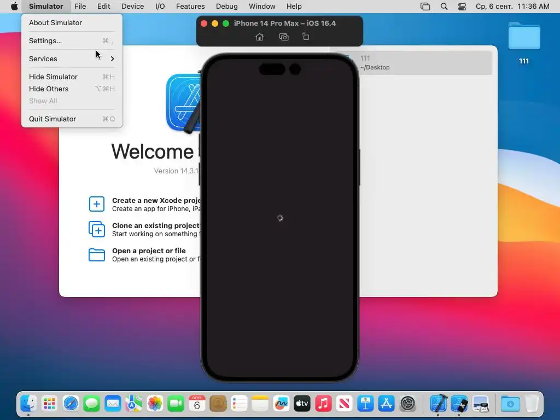
Task: Select recent project 111 in Xcode welcome window
Action: tap(425, 63)
